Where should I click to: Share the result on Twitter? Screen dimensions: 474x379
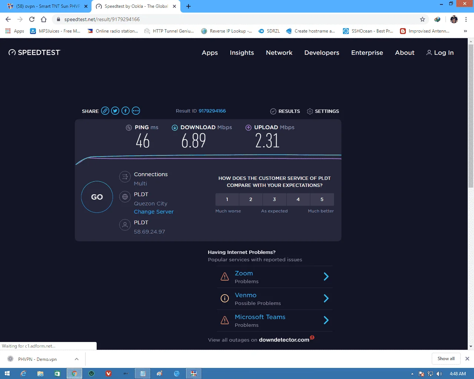coord(115,111)
